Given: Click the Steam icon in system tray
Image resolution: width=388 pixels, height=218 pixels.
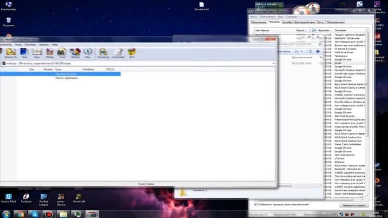Looking at the screenshot, I should pos(341,214).
